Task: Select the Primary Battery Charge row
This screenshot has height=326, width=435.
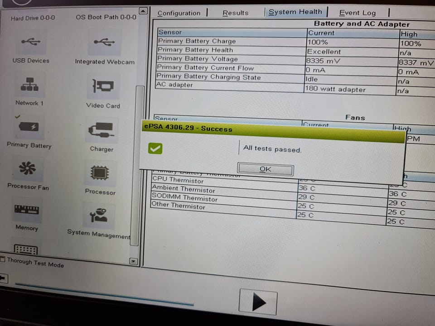Action: point(296,42)
